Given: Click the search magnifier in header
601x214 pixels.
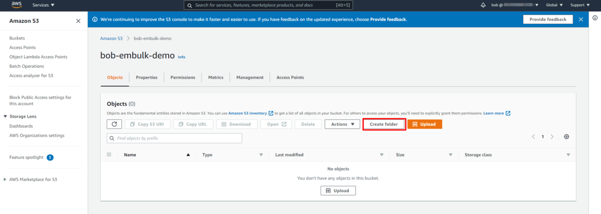Looking at the screenshot, I should tap(189, 5).
